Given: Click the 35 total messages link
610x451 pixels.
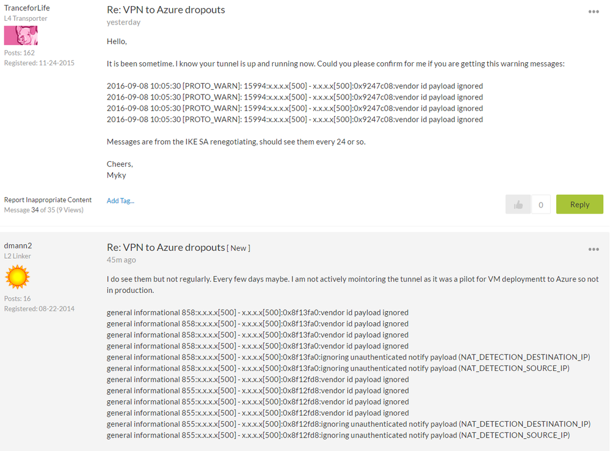Looking at the screenshot, I should 51,210.
